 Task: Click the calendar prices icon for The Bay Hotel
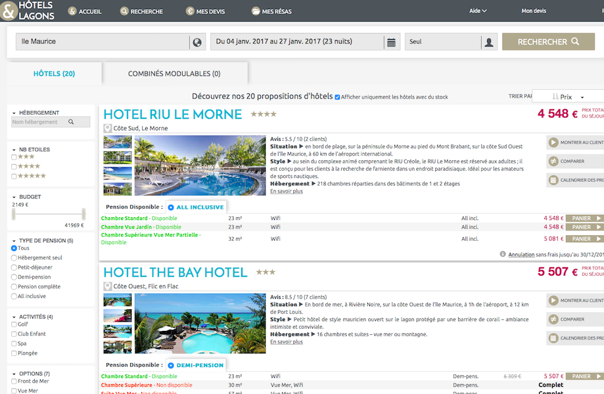(x=553, y=338)
